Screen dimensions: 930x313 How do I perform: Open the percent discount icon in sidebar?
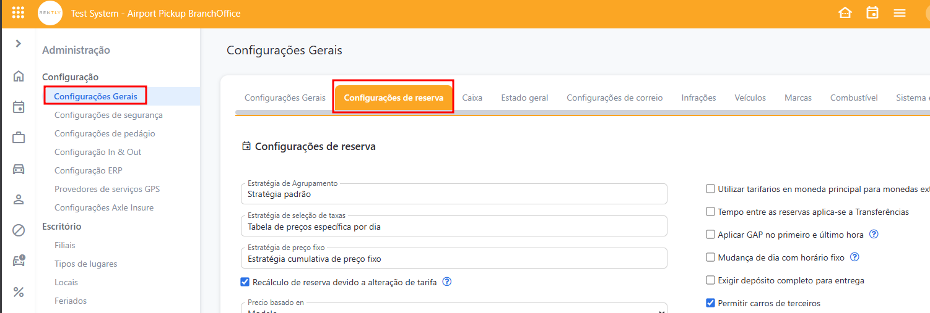(x=19, y=292)
